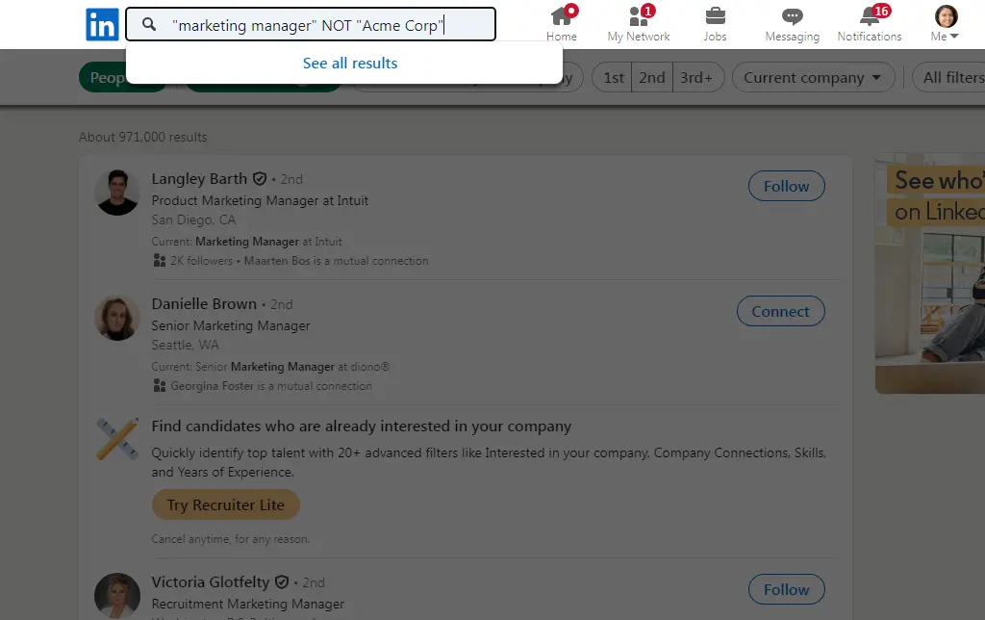Open the My Network icon
This screenshot has height=620, width=985.
[639, 15]
